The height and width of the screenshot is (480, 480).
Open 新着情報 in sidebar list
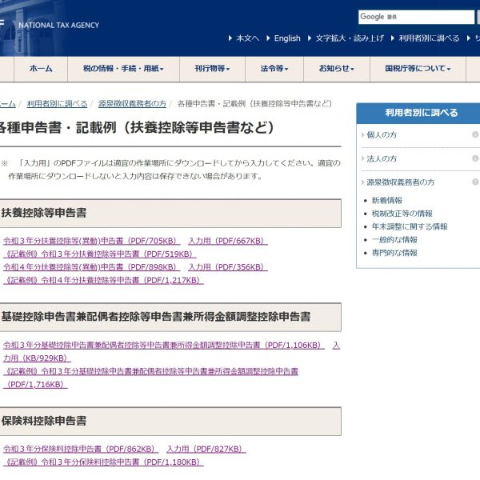point(386,201)
